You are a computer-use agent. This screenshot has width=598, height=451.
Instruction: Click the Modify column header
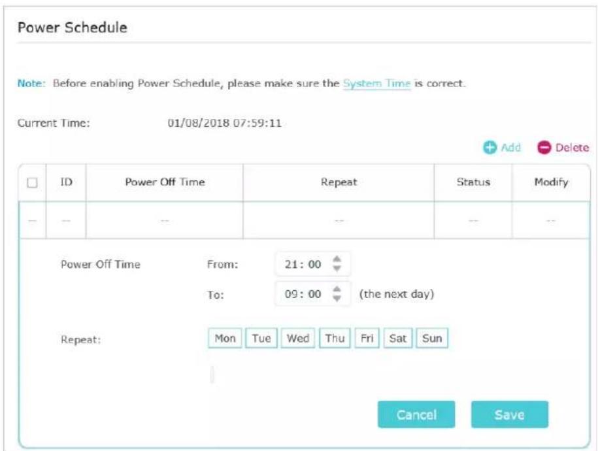pos(551,182)
